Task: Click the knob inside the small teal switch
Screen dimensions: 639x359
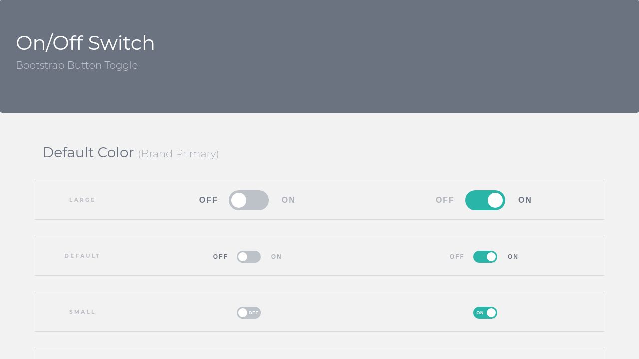Action: click(x=491, y=313)
